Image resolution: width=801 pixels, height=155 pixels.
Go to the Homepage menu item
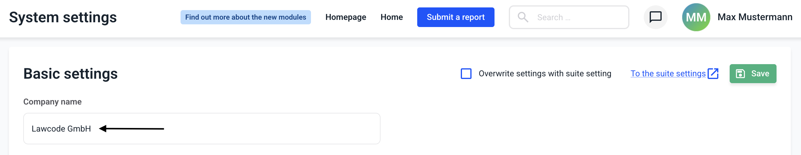[x=346, y=17]
